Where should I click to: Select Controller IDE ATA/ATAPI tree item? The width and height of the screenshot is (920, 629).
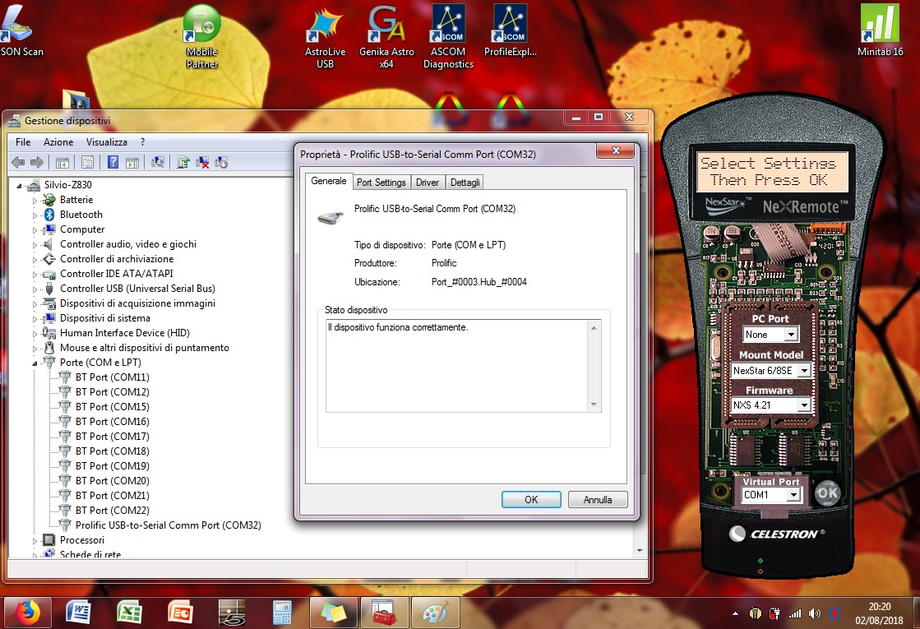click(116, 274)
